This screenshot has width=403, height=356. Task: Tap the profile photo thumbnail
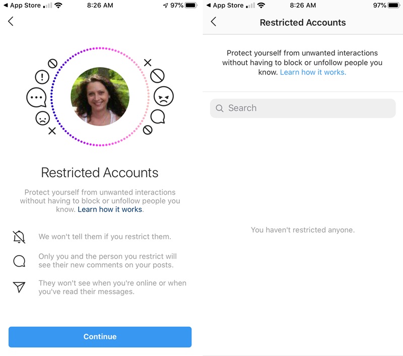[100, 96]
